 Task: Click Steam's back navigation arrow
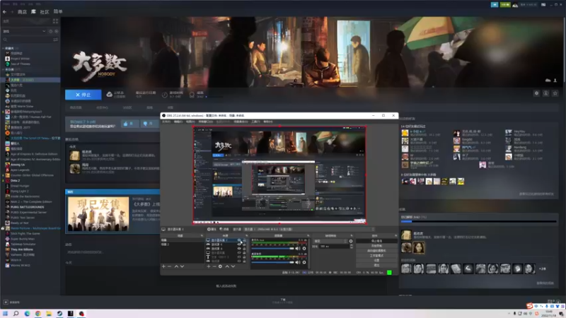pyautogui.click(x=4, y=12)
